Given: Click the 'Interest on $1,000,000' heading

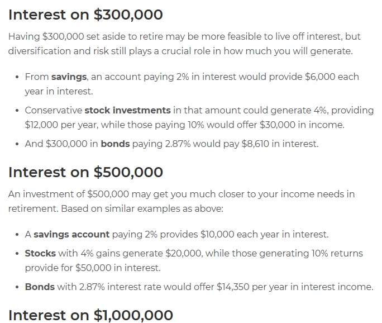Looking at the screenshot, I should 90,315.
